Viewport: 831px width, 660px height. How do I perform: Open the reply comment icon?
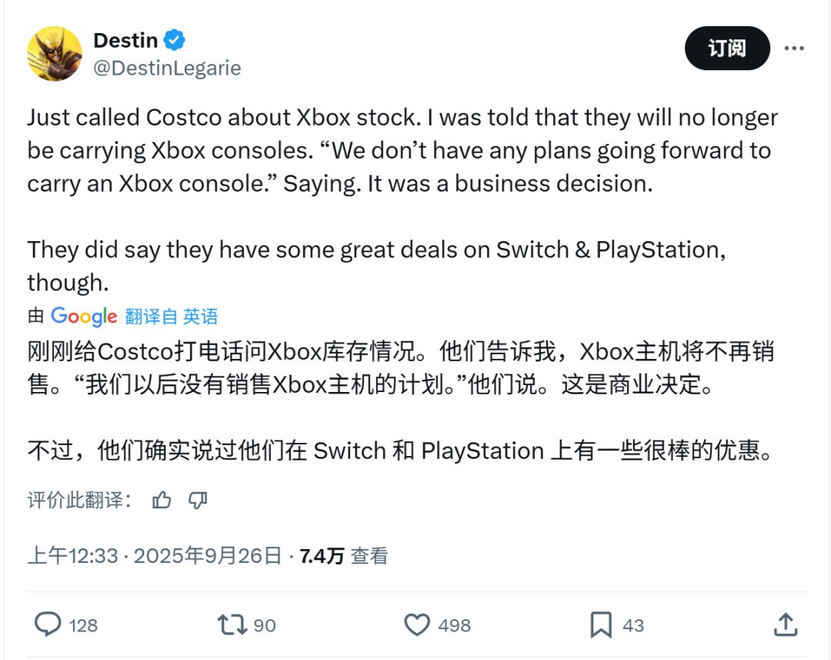coord(48,625)
